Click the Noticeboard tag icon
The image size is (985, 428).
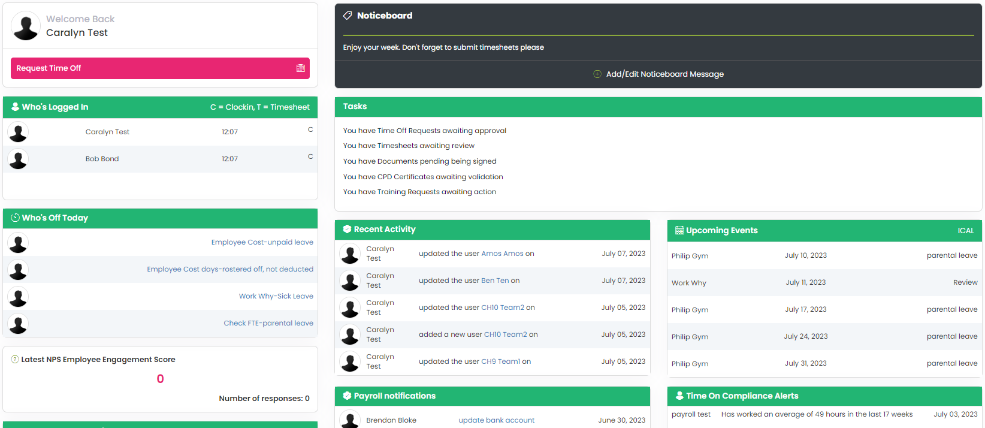click(348, 16)
